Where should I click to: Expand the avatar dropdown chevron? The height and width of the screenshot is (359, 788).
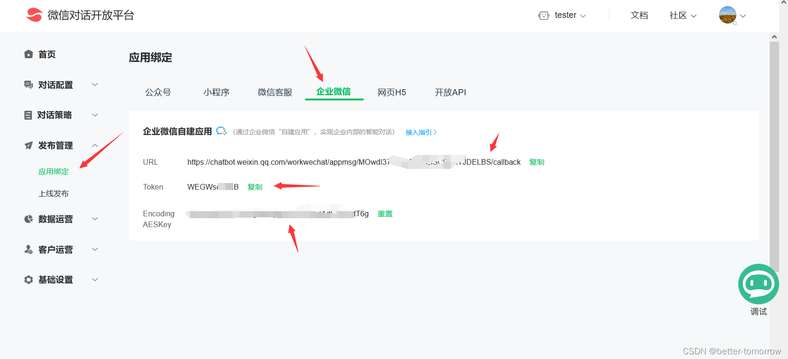coord(743,16)
